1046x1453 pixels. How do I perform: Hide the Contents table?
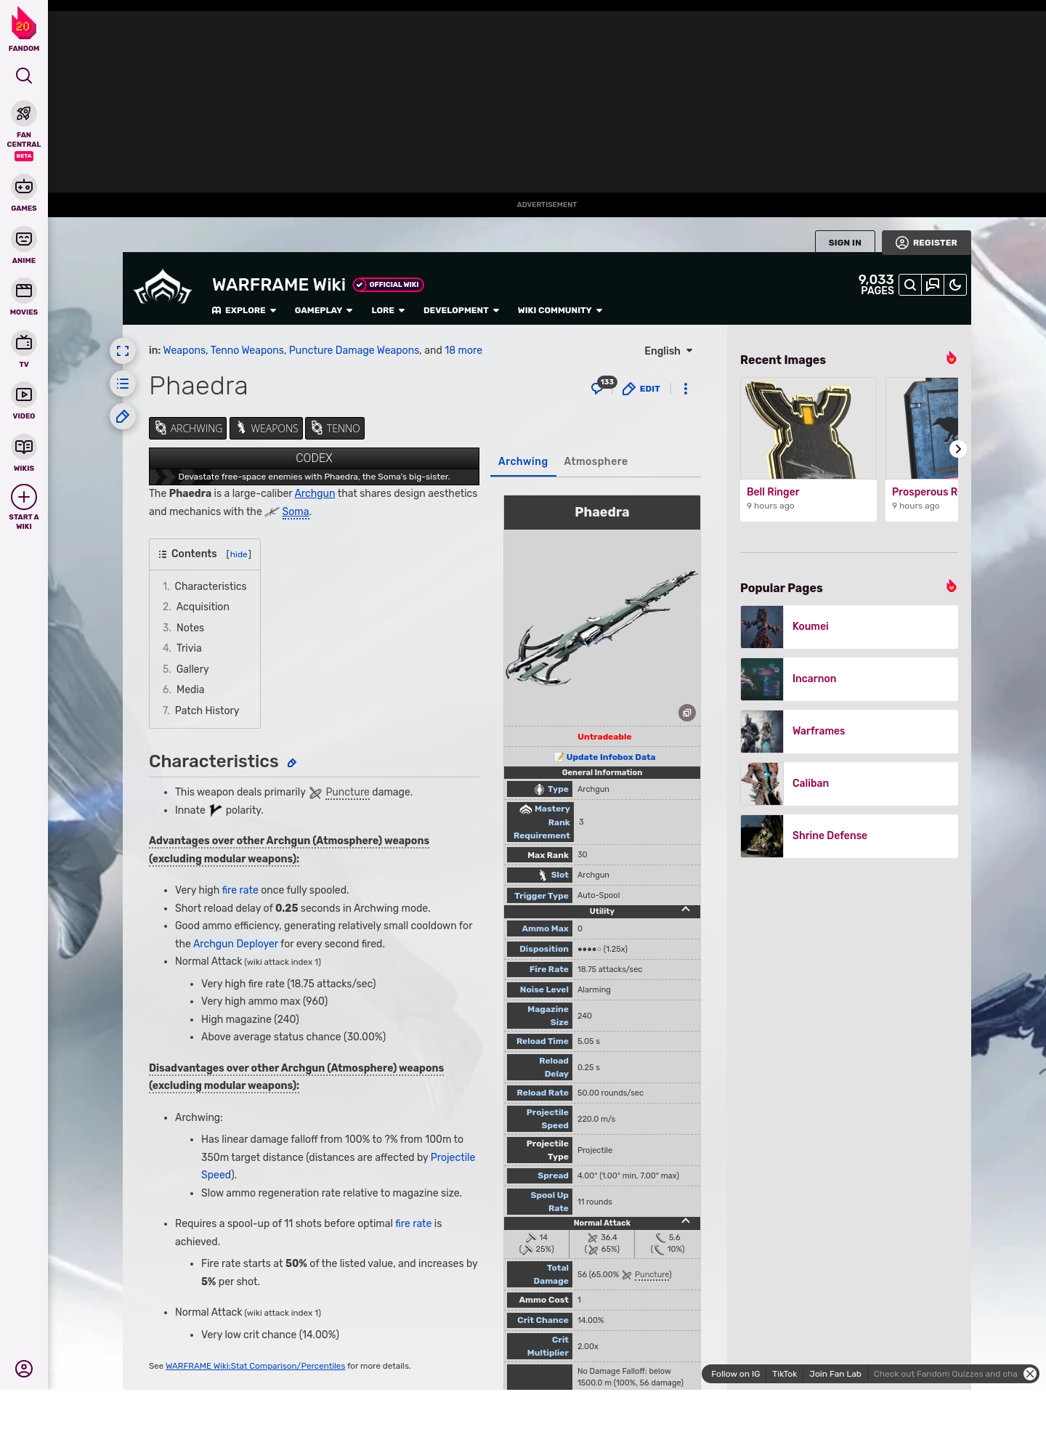point(239,554)
